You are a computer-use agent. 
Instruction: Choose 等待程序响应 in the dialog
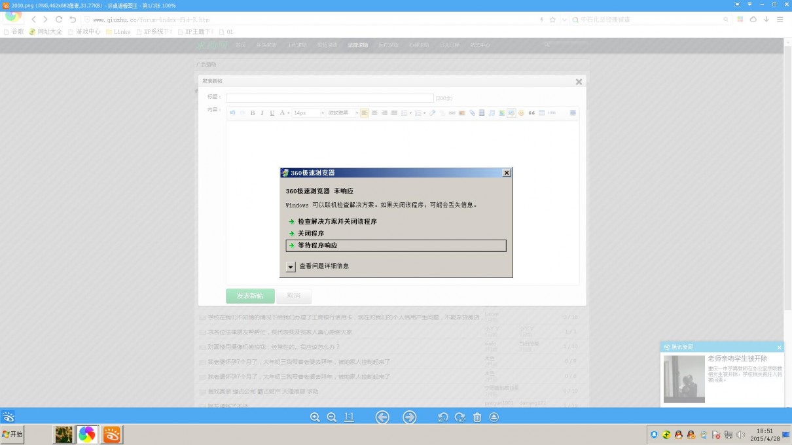point(396,245)
